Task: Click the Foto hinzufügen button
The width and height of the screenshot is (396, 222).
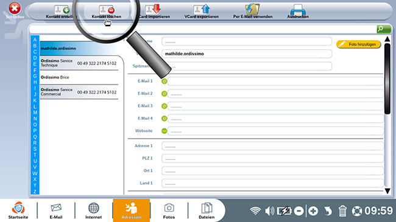Action: (x=358, y=44)
